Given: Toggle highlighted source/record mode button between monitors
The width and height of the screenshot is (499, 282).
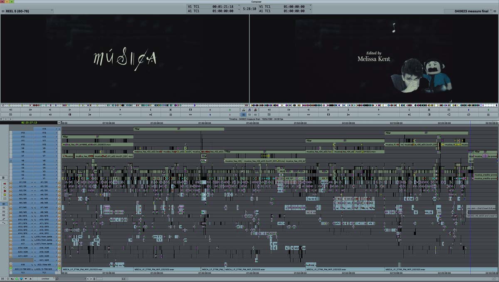Looking at the screenshot, I should 243,114.
